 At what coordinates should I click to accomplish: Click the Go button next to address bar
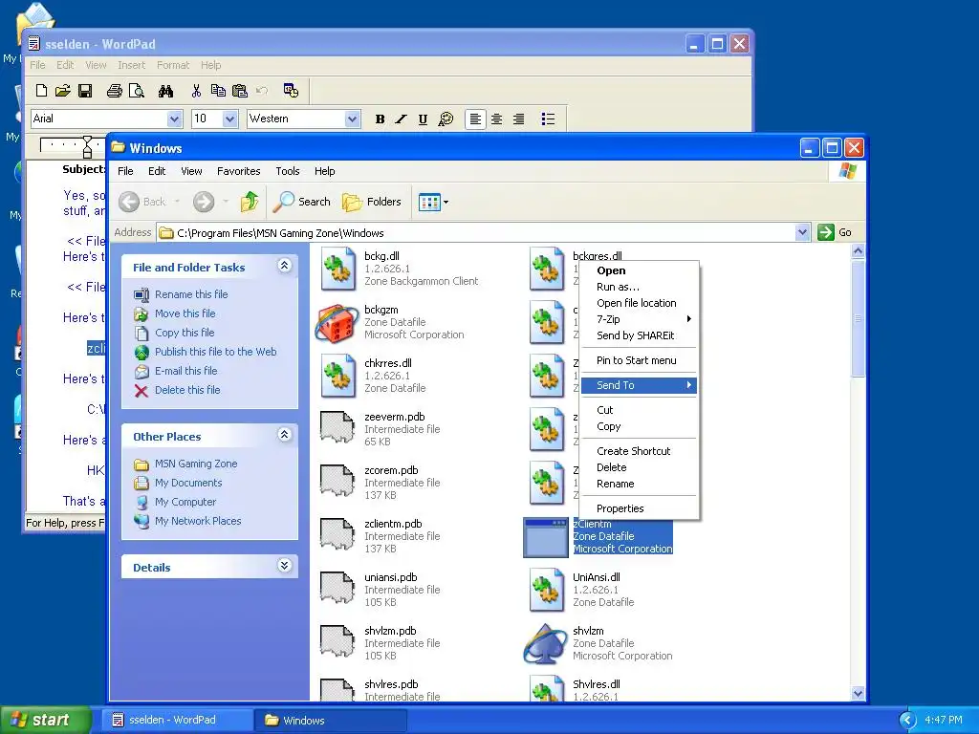click(835, 232)
